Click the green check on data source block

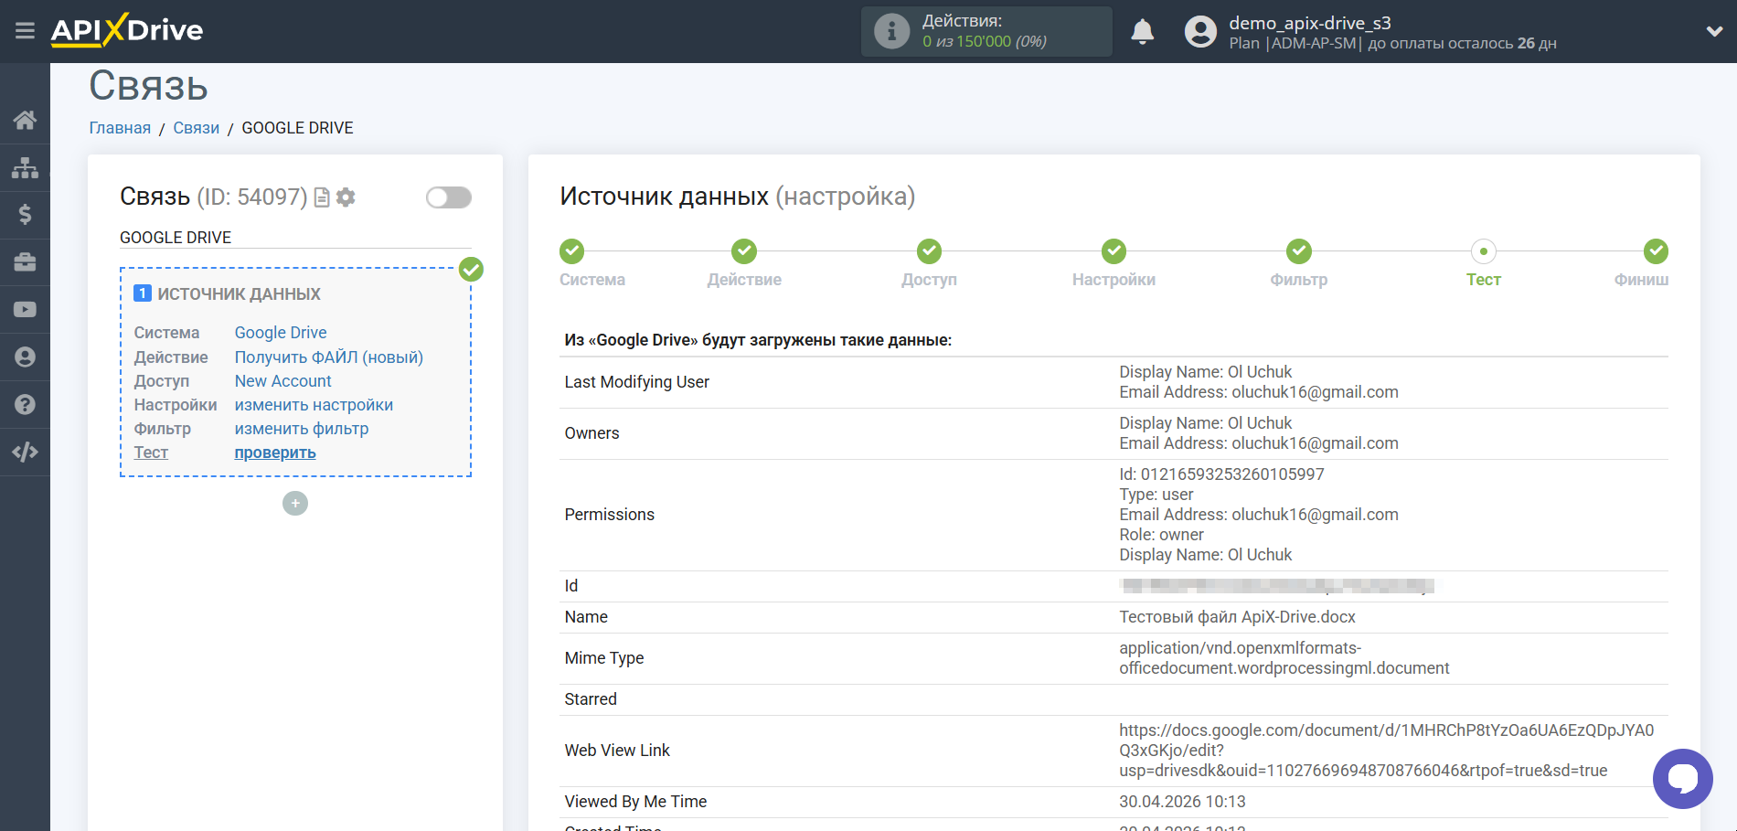coord(471,270)
